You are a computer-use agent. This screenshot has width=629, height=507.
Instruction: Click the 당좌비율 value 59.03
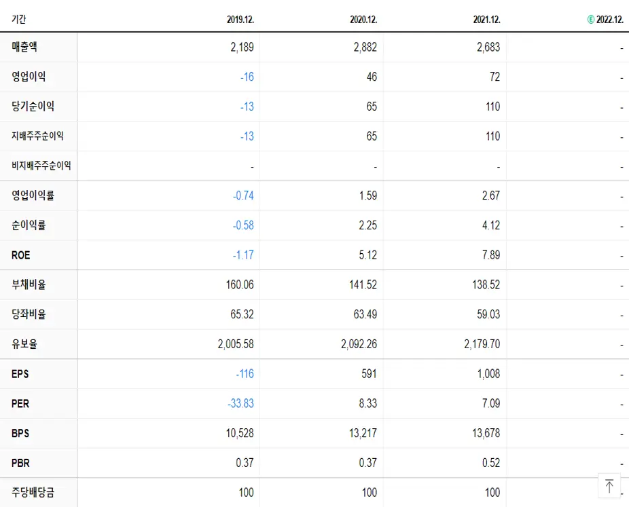click(488, 314)
